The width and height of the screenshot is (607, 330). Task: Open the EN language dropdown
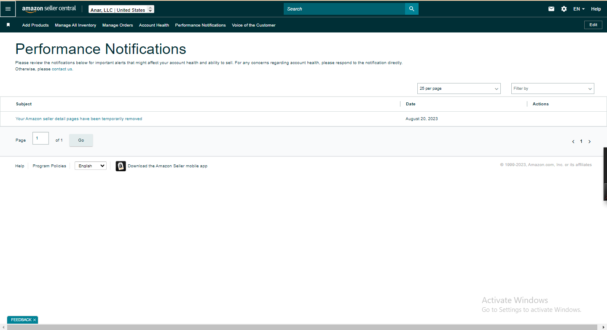point(579,9)
